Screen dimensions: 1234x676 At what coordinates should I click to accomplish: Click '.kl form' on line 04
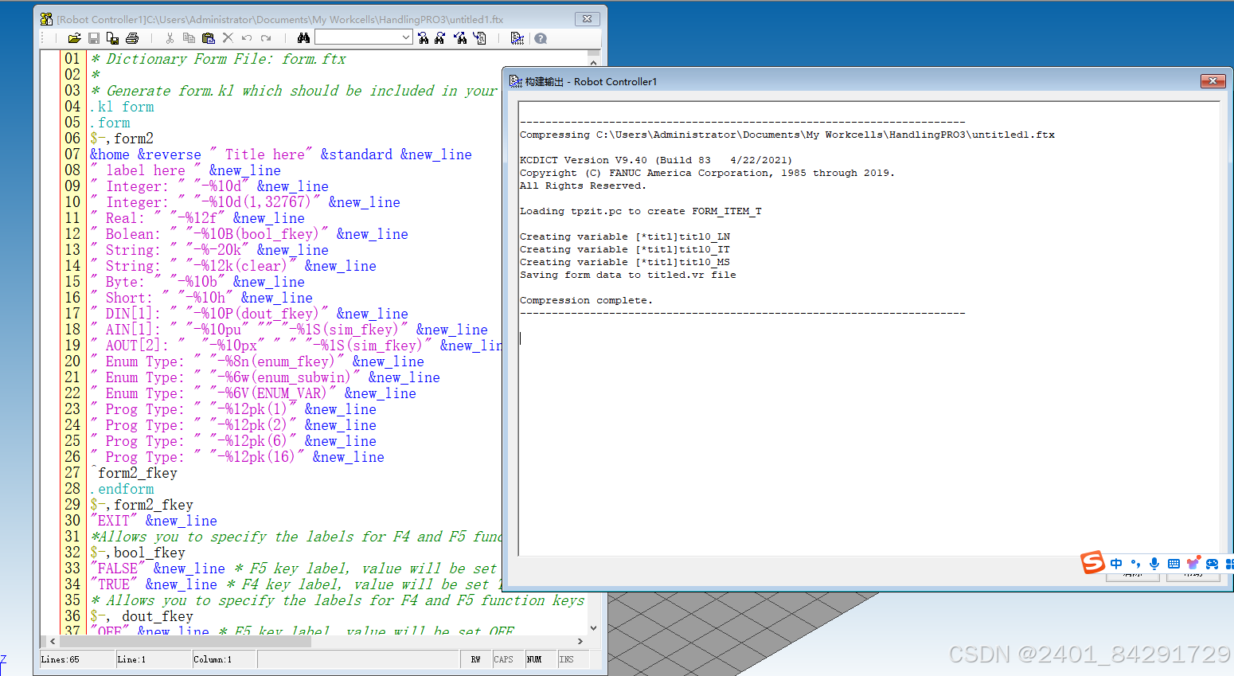pos(122,107)
